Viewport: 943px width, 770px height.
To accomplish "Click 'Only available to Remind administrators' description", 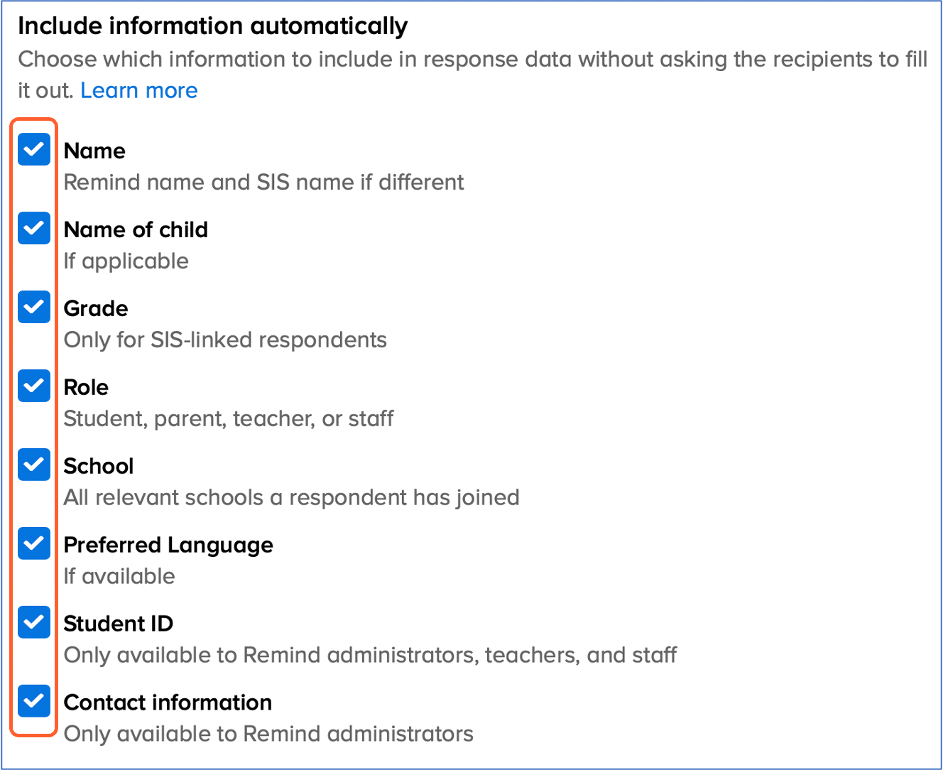I will pos(268,734).
